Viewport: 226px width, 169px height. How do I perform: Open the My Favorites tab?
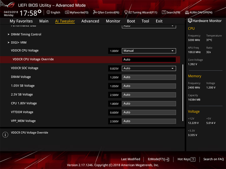coord(21,21)
